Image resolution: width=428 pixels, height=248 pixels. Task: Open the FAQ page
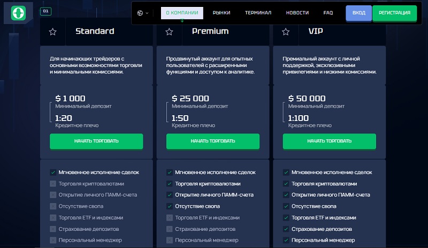[x=328, y=13]
